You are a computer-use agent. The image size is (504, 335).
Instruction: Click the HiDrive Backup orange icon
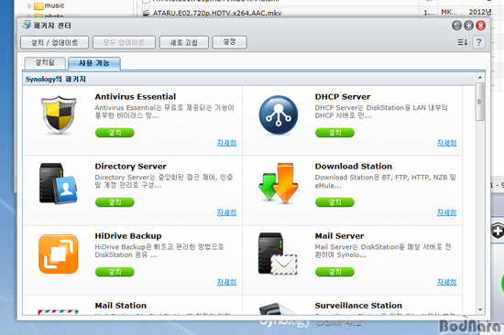pos(59,254)
